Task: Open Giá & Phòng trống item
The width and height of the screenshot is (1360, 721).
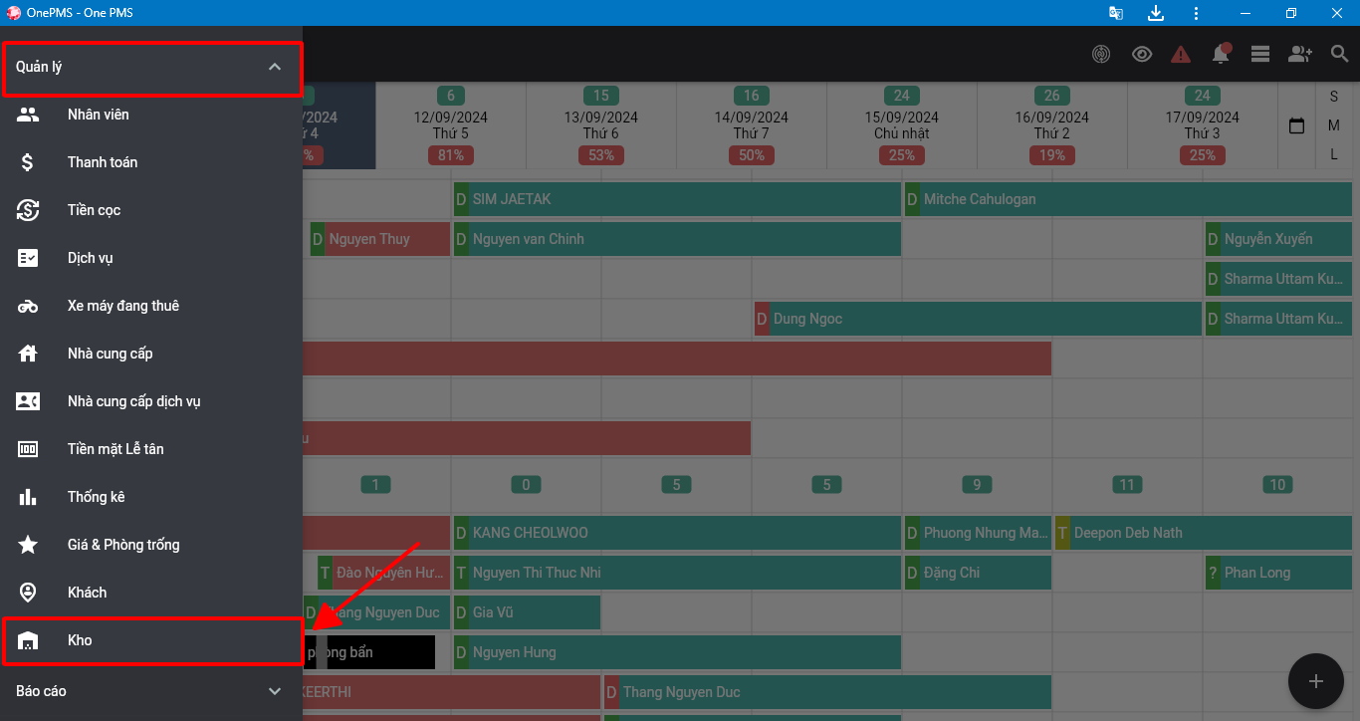Action: click(151, 545)
